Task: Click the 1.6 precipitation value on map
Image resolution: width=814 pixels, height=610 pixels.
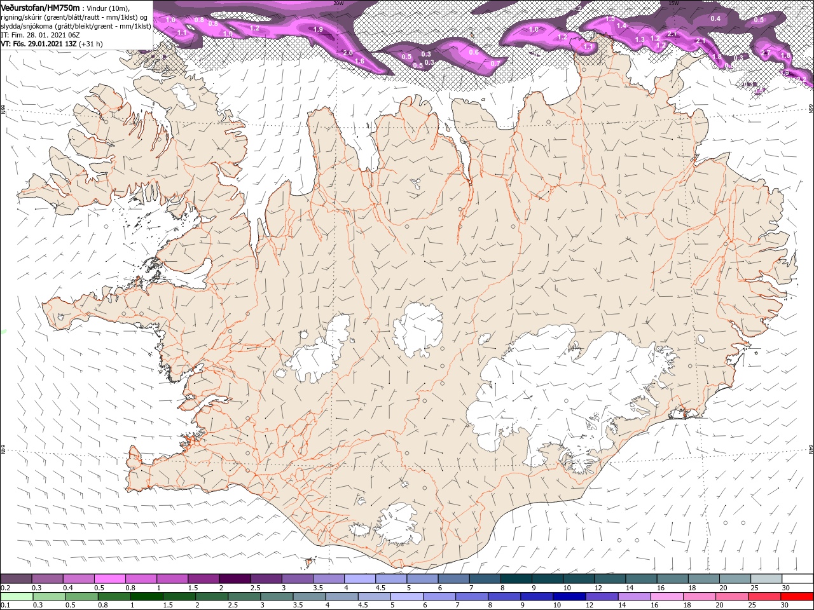Action: coord(359,61)
